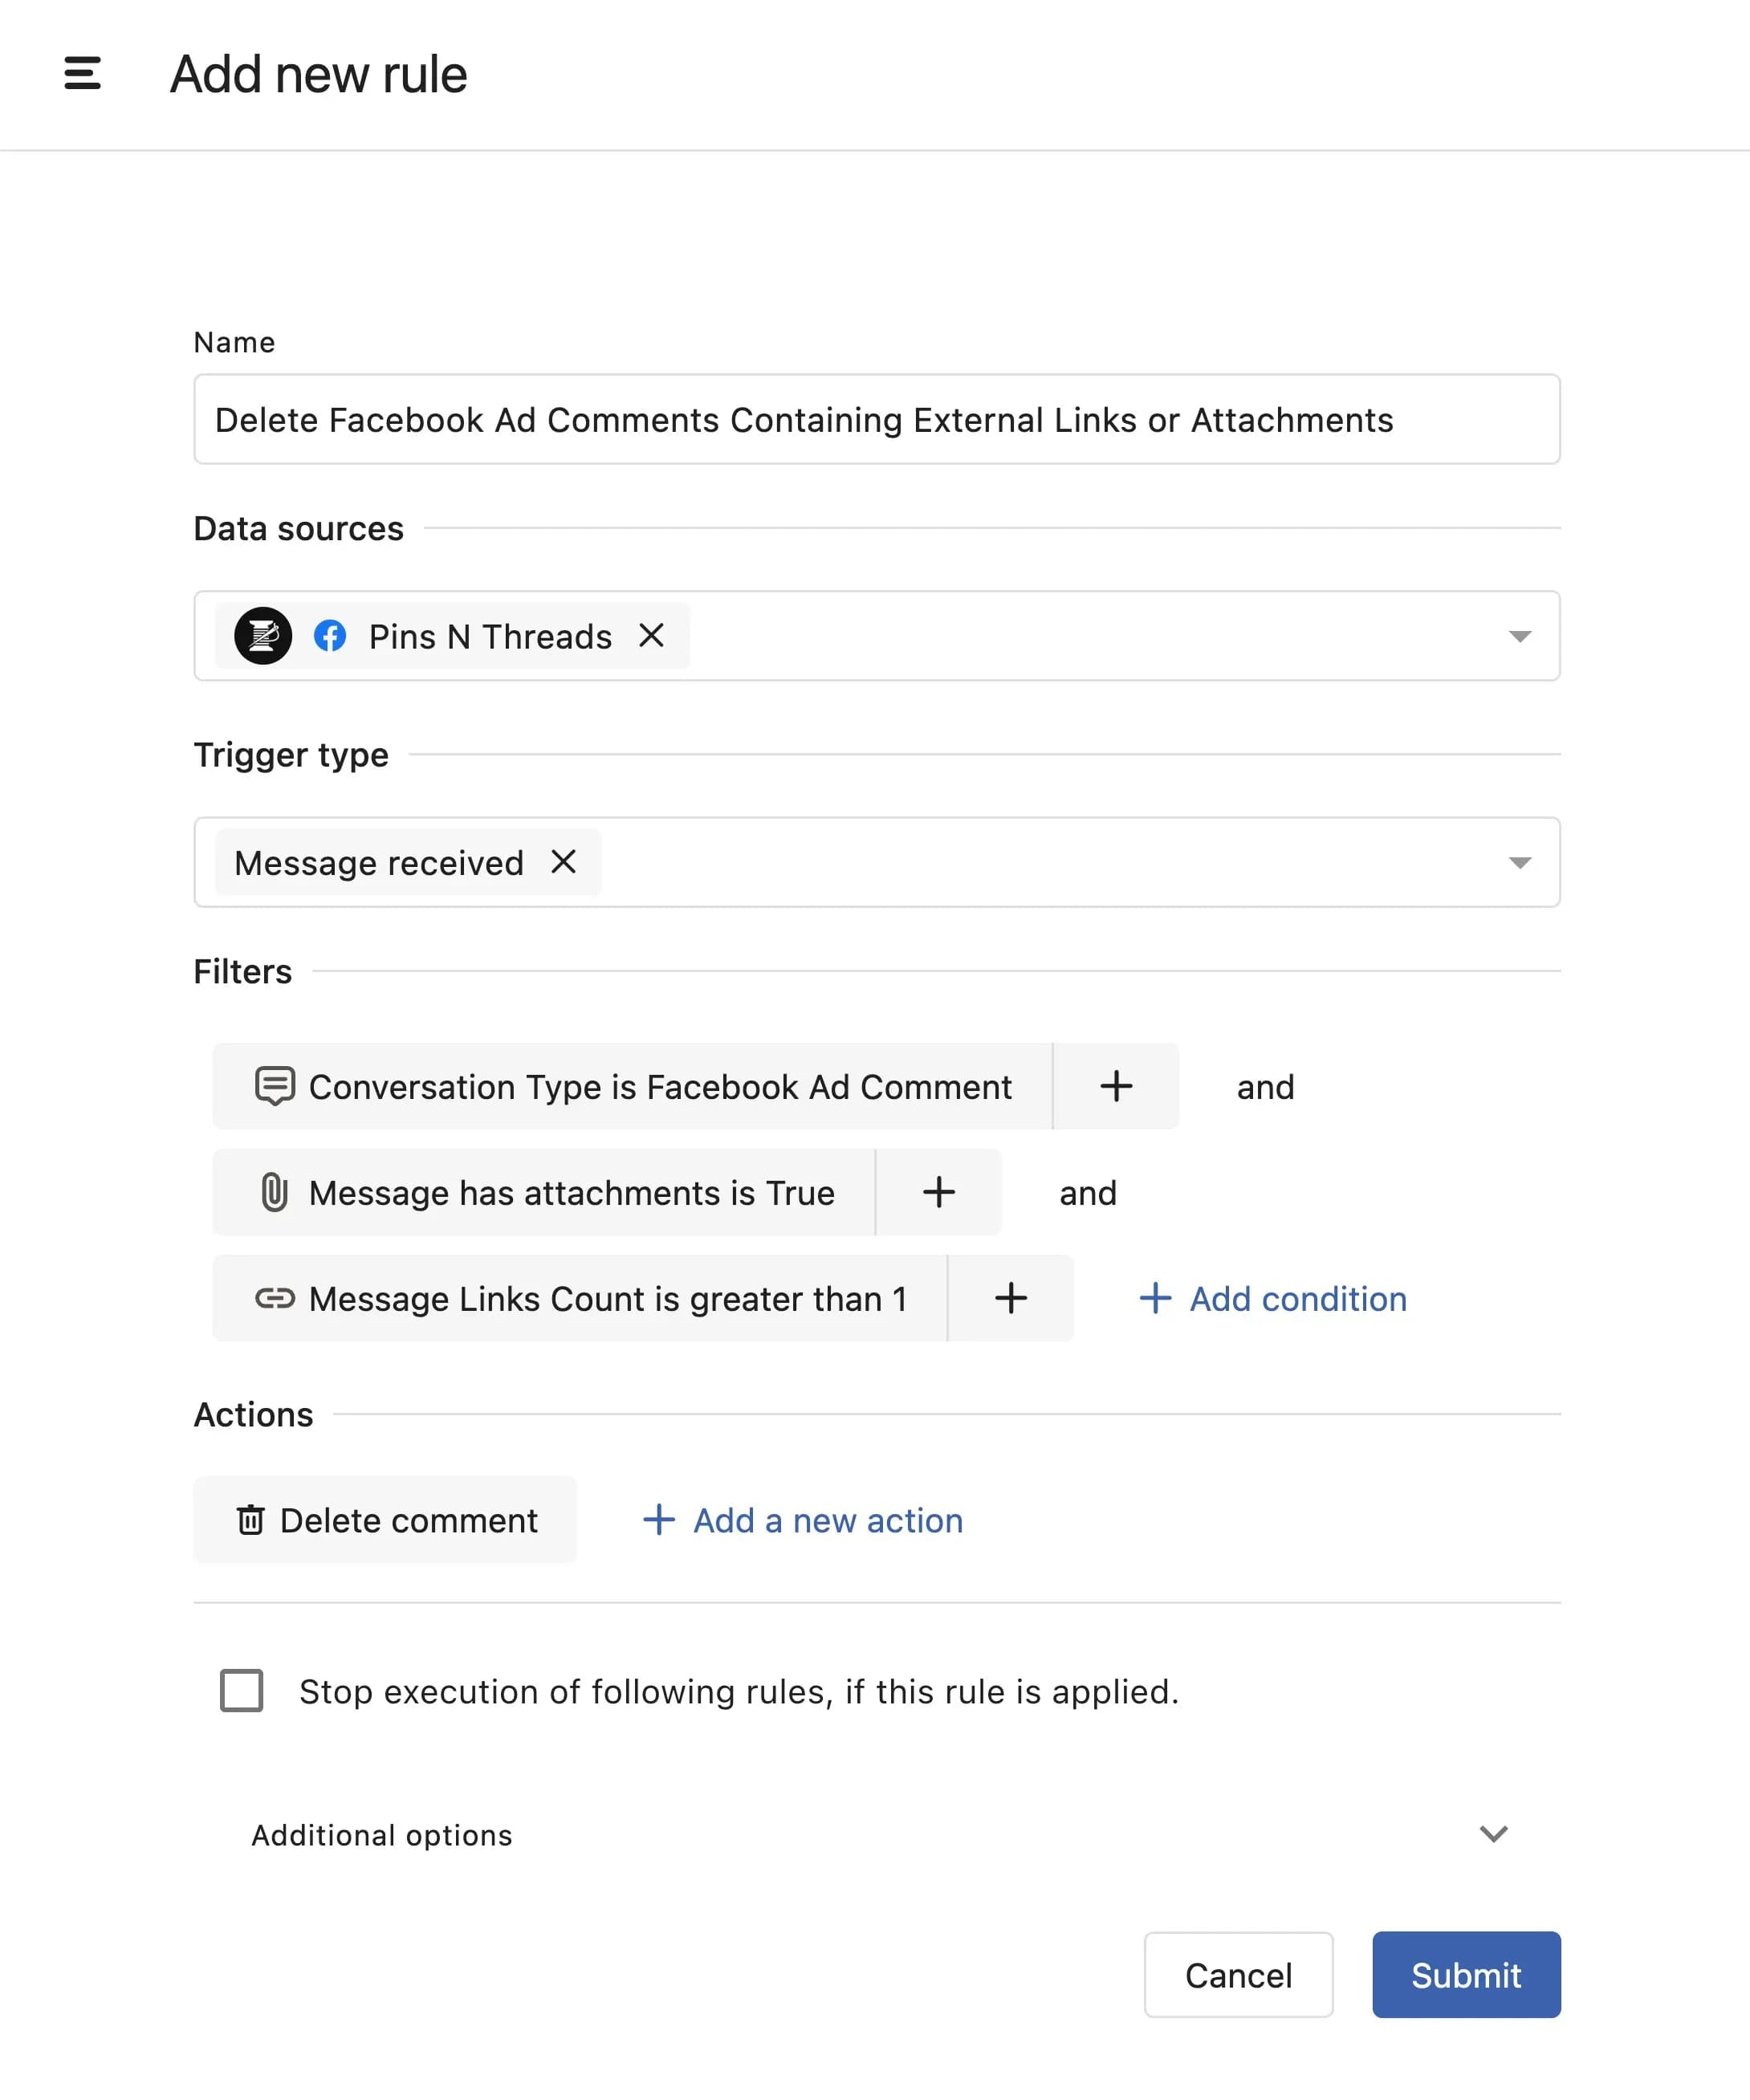Remove the Message received trigger
The image size is (1750, 2100).
(565, 862)
